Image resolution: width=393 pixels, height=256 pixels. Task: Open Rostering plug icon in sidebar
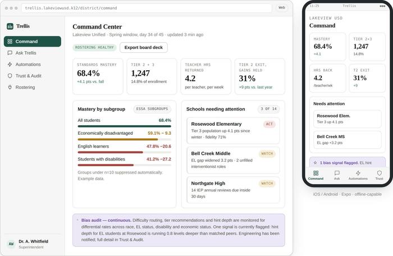[x=10, y=87]
